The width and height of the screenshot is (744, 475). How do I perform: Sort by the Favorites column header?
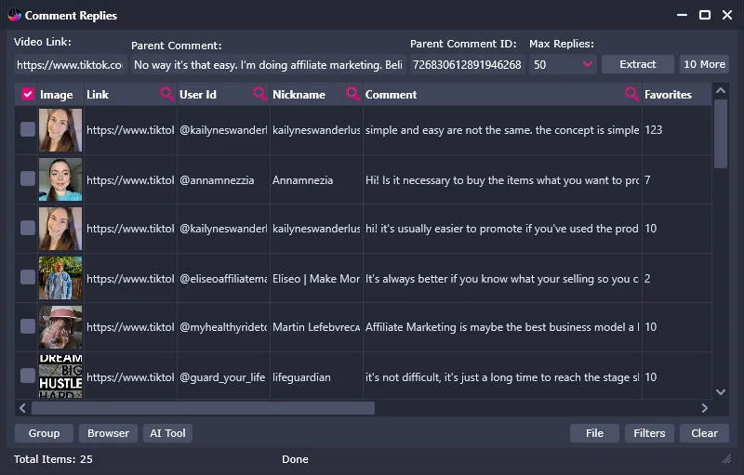(668, 95)
